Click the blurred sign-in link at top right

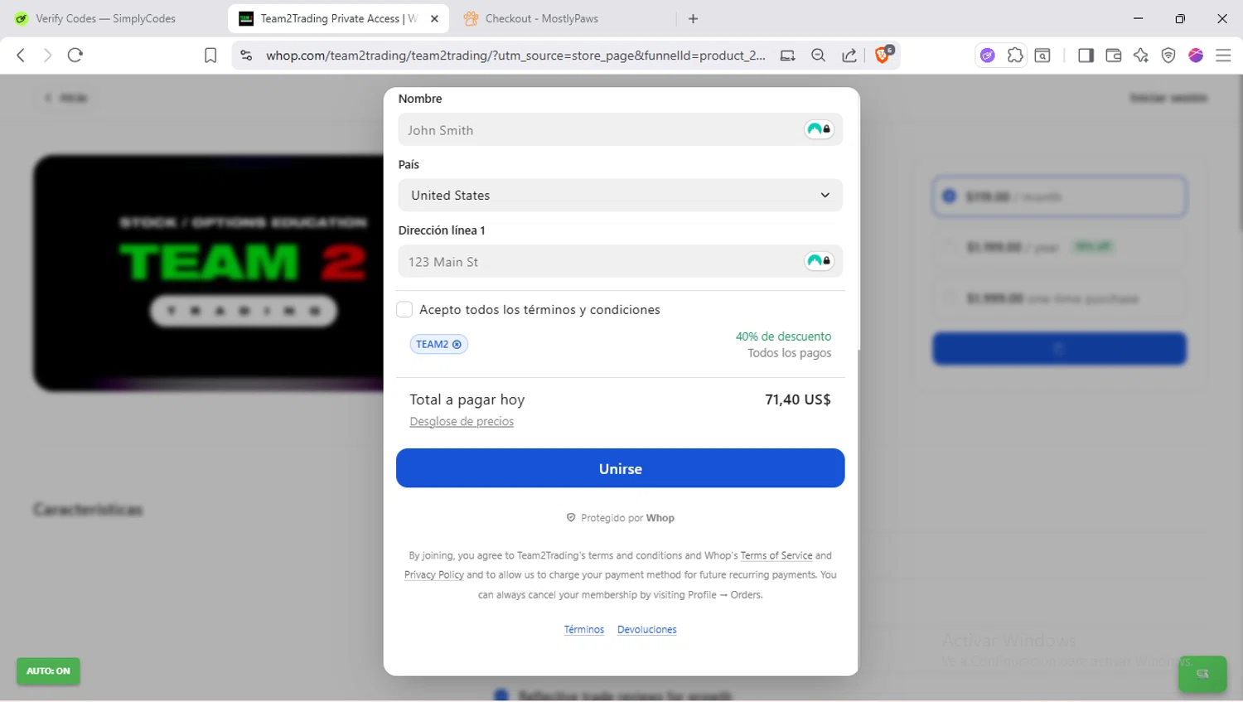point(1168,98)
